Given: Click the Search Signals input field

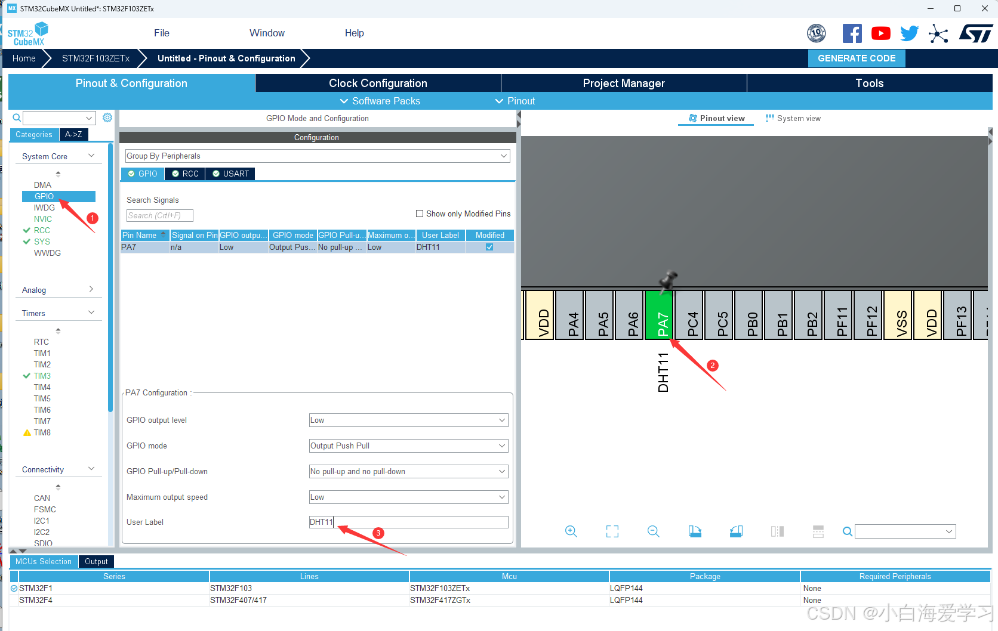Looking at the screenshot, I should [160, 215].
